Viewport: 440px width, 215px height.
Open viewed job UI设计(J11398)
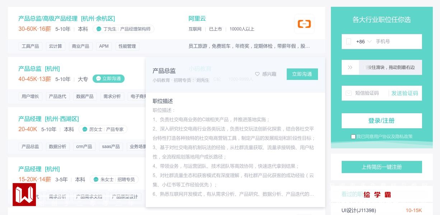(359, 210)
